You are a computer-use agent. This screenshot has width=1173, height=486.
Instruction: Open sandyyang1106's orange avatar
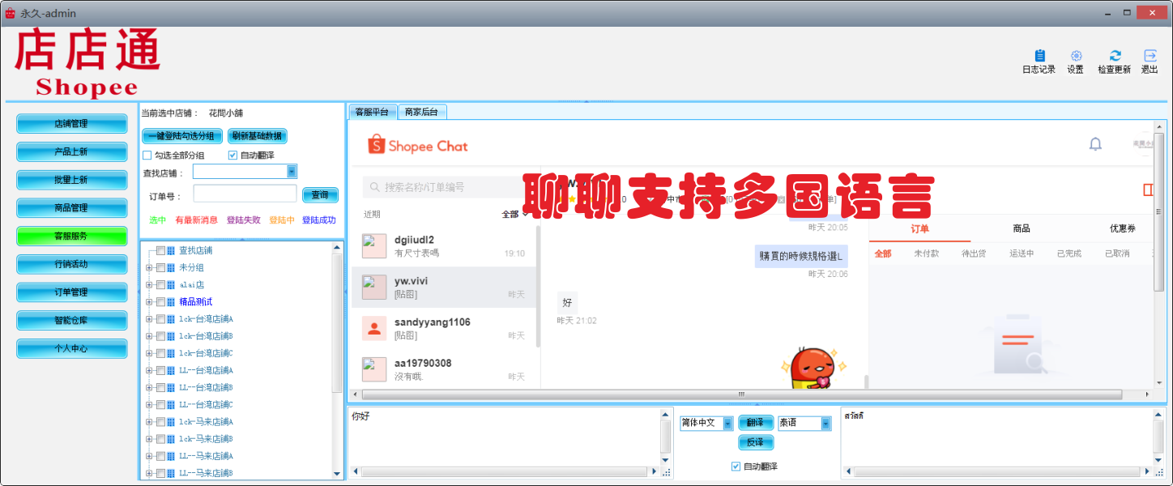pos(374,328)
